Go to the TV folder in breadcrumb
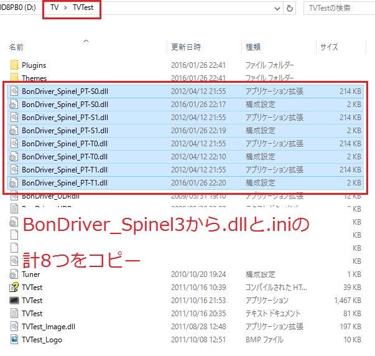Screen dimensions: 375x356 [x=55, y=7]
